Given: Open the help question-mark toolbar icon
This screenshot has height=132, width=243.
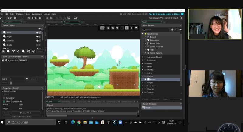Looking at the screenshot, I should click(x=50, y=18).
